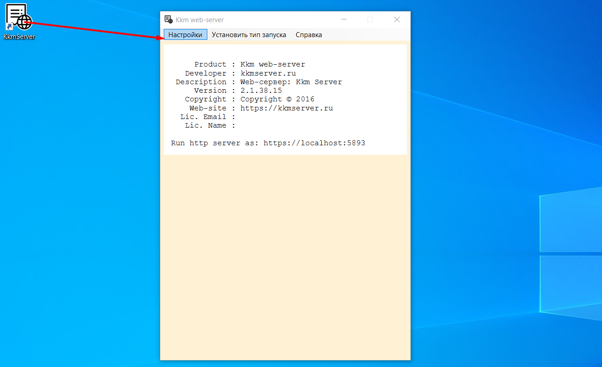
Task: Click the developer name kkmserver.ru
Action: pos(268,73)
